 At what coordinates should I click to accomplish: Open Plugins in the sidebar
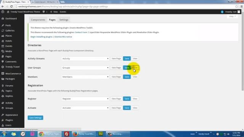pyautogui.click(x=9, y=120)
